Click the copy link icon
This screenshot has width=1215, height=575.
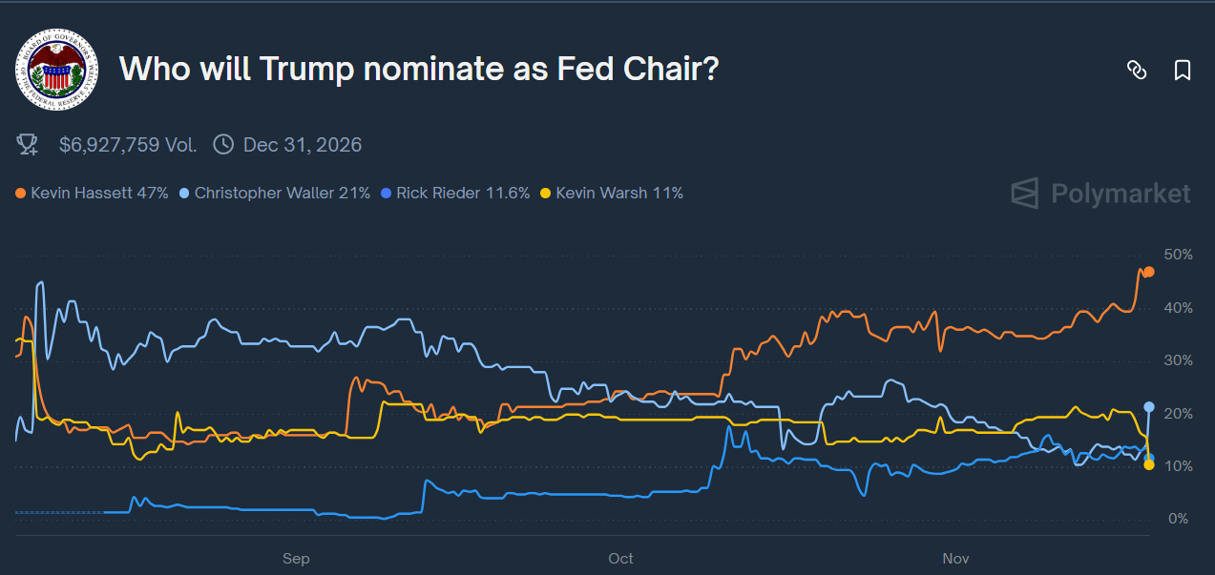1137,70
